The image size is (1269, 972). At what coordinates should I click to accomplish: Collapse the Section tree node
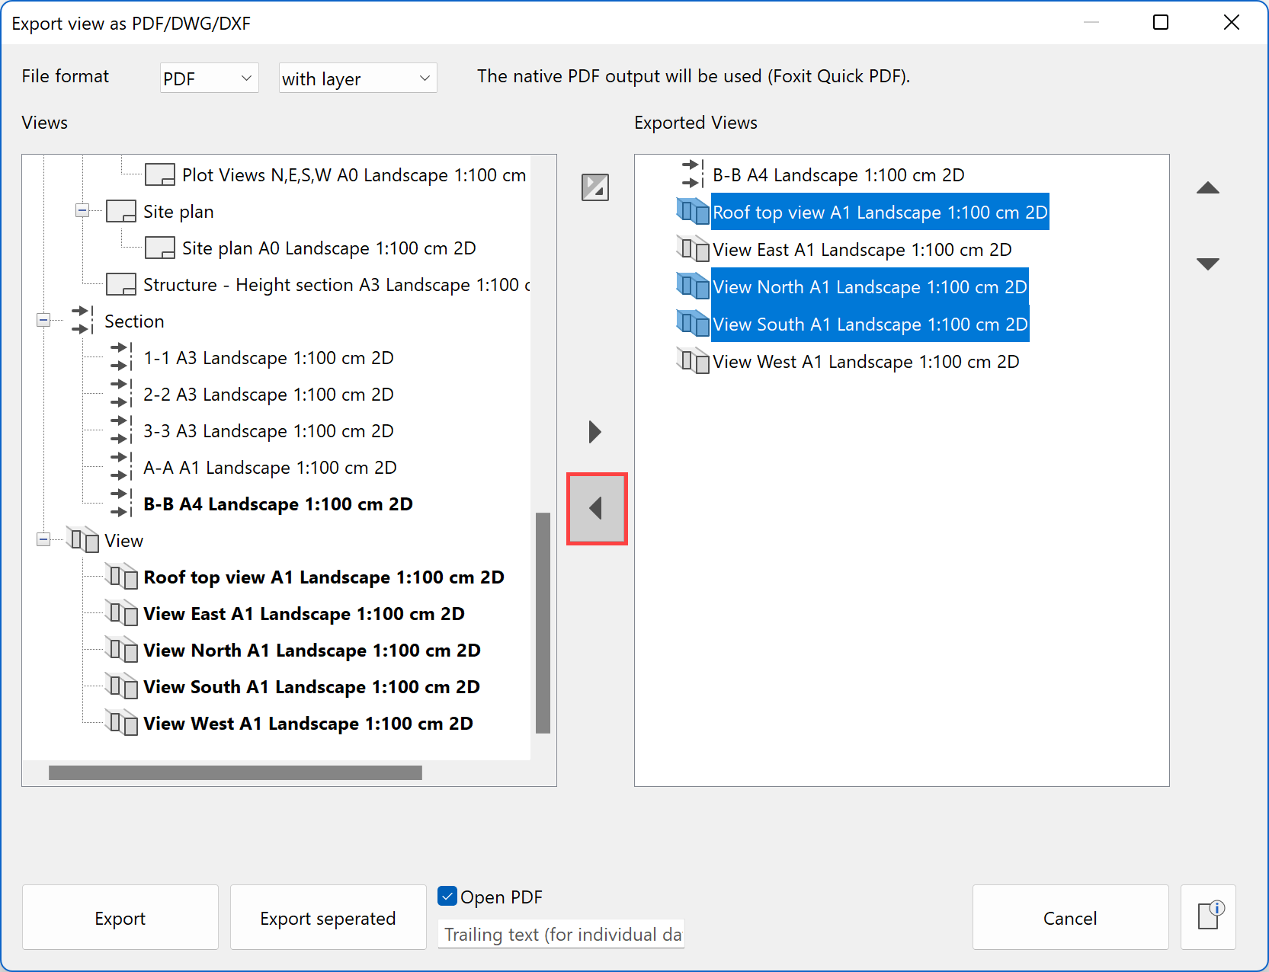pyautogui.click(x=43, y=320)
